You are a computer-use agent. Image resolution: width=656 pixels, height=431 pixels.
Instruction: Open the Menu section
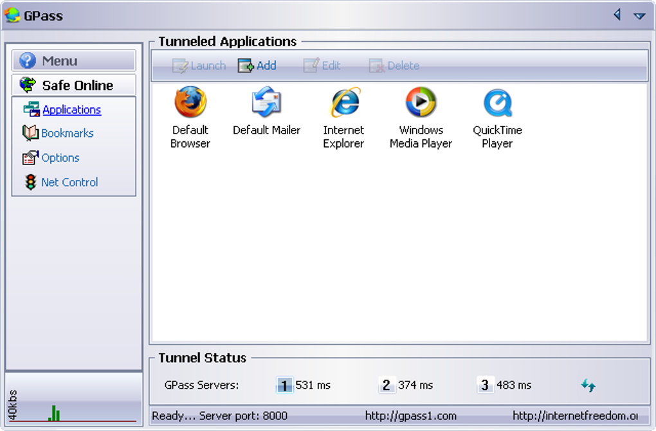click(x=73, y=61)
